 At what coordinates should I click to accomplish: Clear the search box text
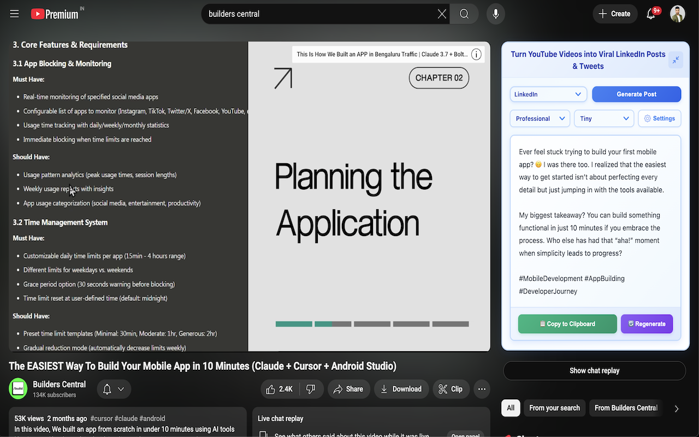point(442,14)
